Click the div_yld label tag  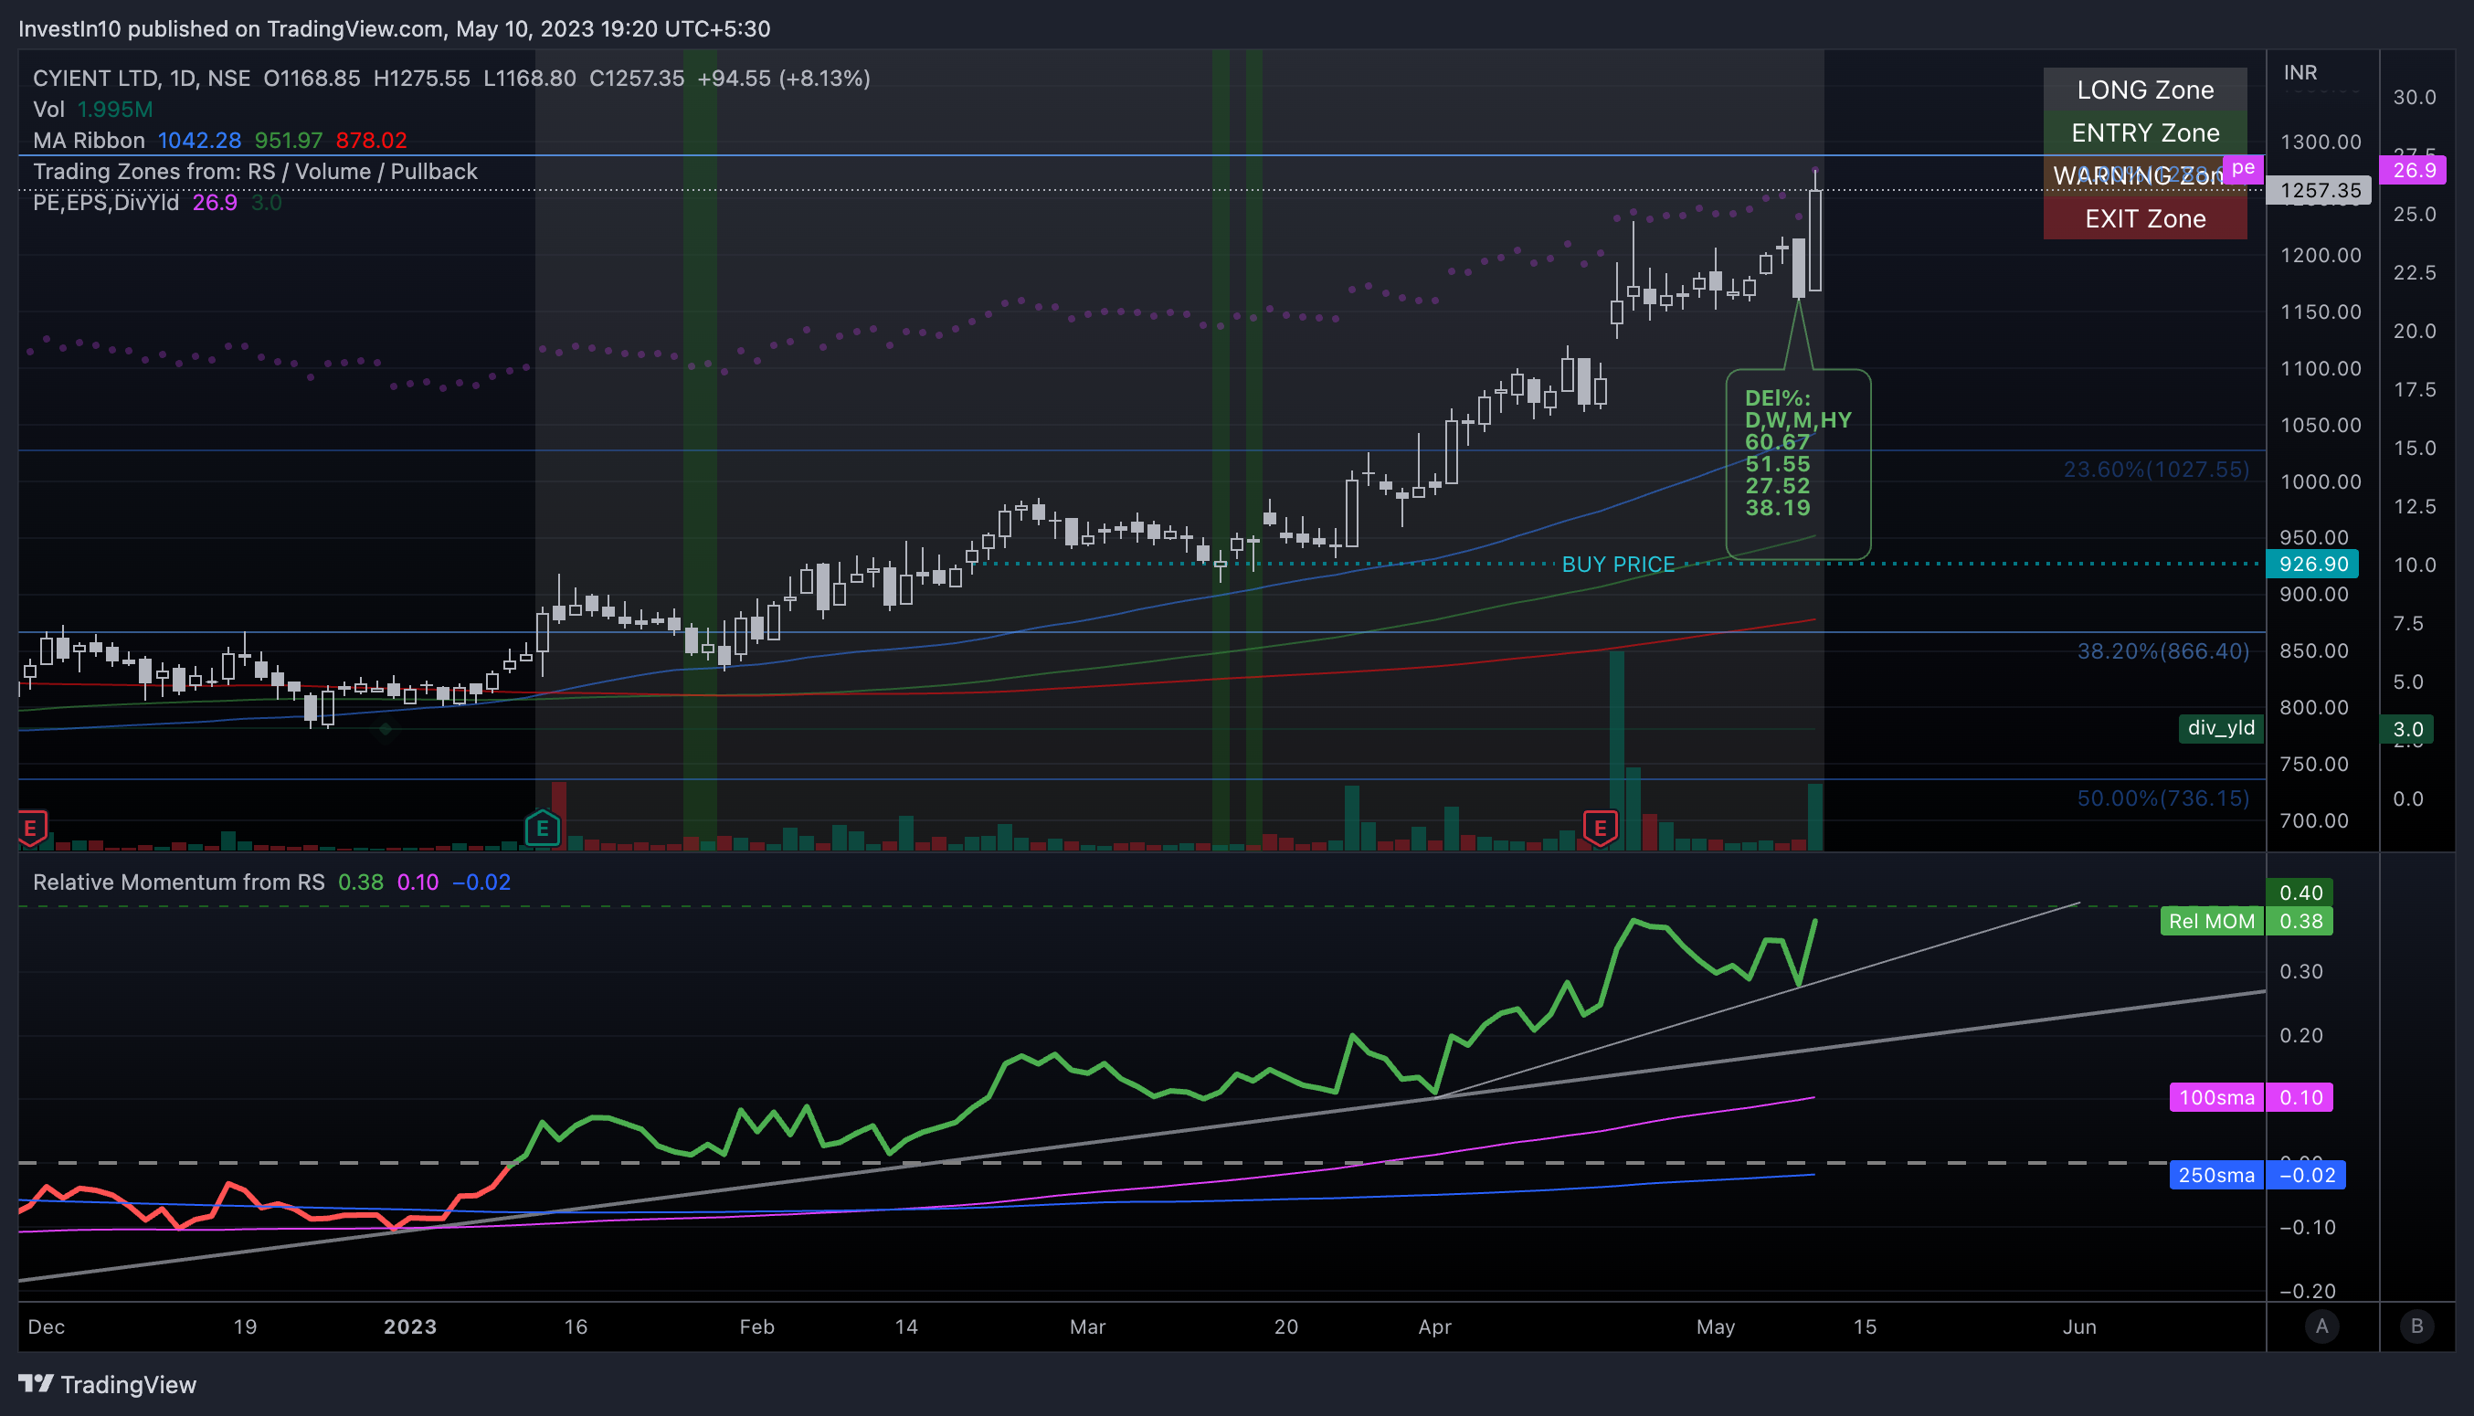coord(2221,727)
